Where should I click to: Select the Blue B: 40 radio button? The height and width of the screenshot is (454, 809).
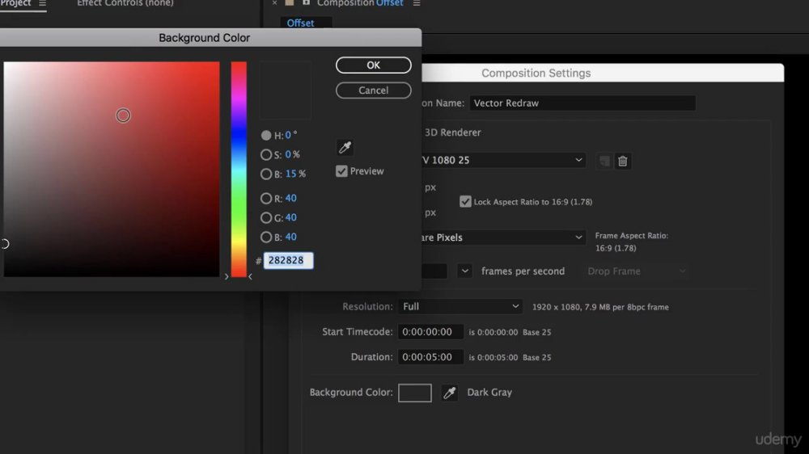[265, 237]
